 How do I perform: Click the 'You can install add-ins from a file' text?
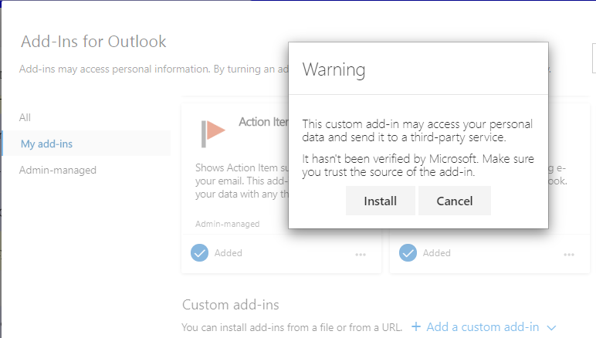click(292, 327)
